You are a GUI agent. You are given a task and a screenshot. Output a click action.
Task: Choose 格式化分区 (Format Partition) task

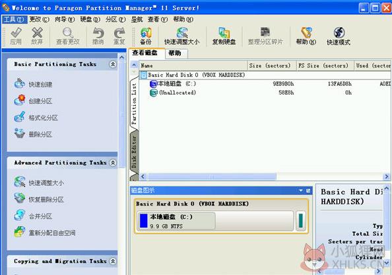[36, 117]
